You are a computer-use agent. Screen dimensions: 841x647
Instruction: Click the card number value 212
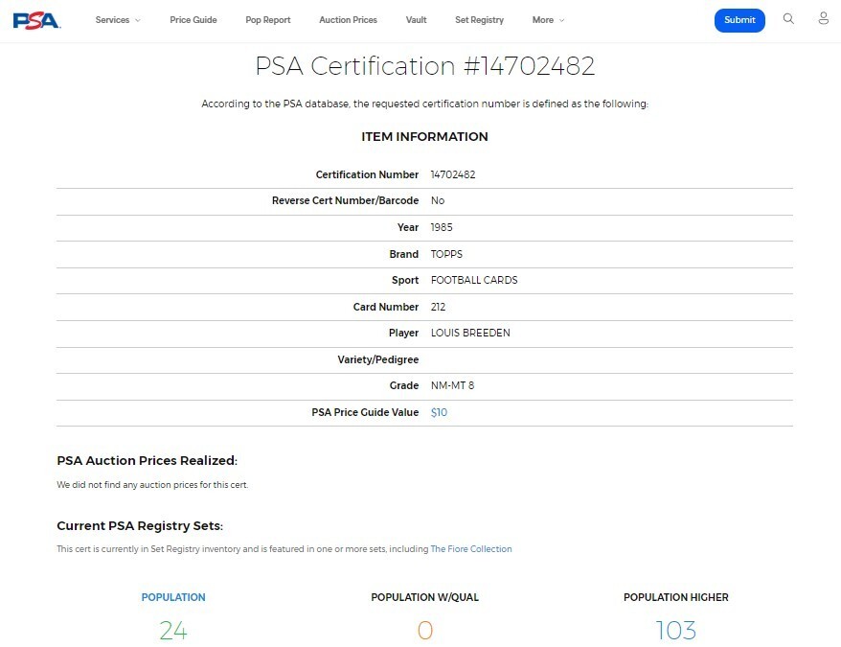pos(438,307)
